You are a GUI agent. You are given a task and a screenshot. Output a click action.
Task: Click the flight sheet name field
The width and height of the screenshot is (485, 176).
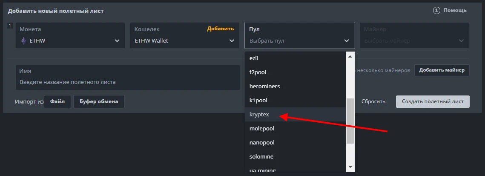pyautogui.click(x=128, y=82)
